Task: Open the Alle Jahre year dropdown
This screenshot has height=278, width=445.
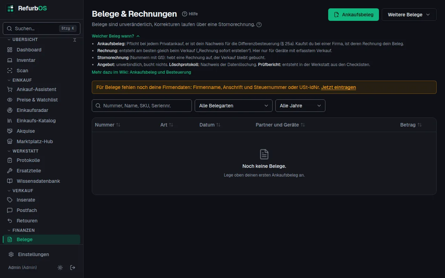Action: coord(300,106)
